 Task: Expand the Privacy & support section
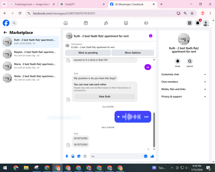coord(184,97)
